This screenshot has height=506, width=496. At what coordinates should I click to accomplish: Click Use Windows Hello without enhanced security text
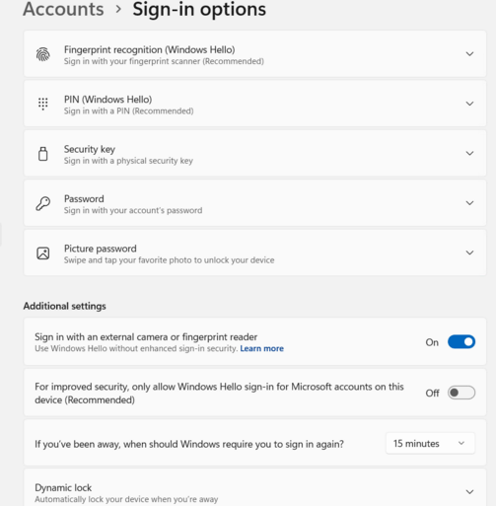coord(136,348)
